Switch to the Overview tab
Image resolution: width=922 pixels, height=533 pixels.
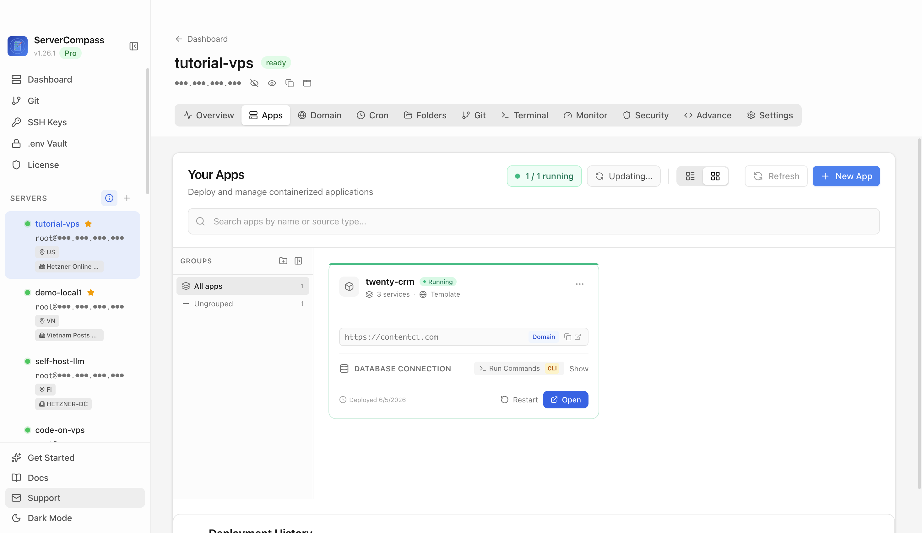pyautogui.click(x=209, y=115)
